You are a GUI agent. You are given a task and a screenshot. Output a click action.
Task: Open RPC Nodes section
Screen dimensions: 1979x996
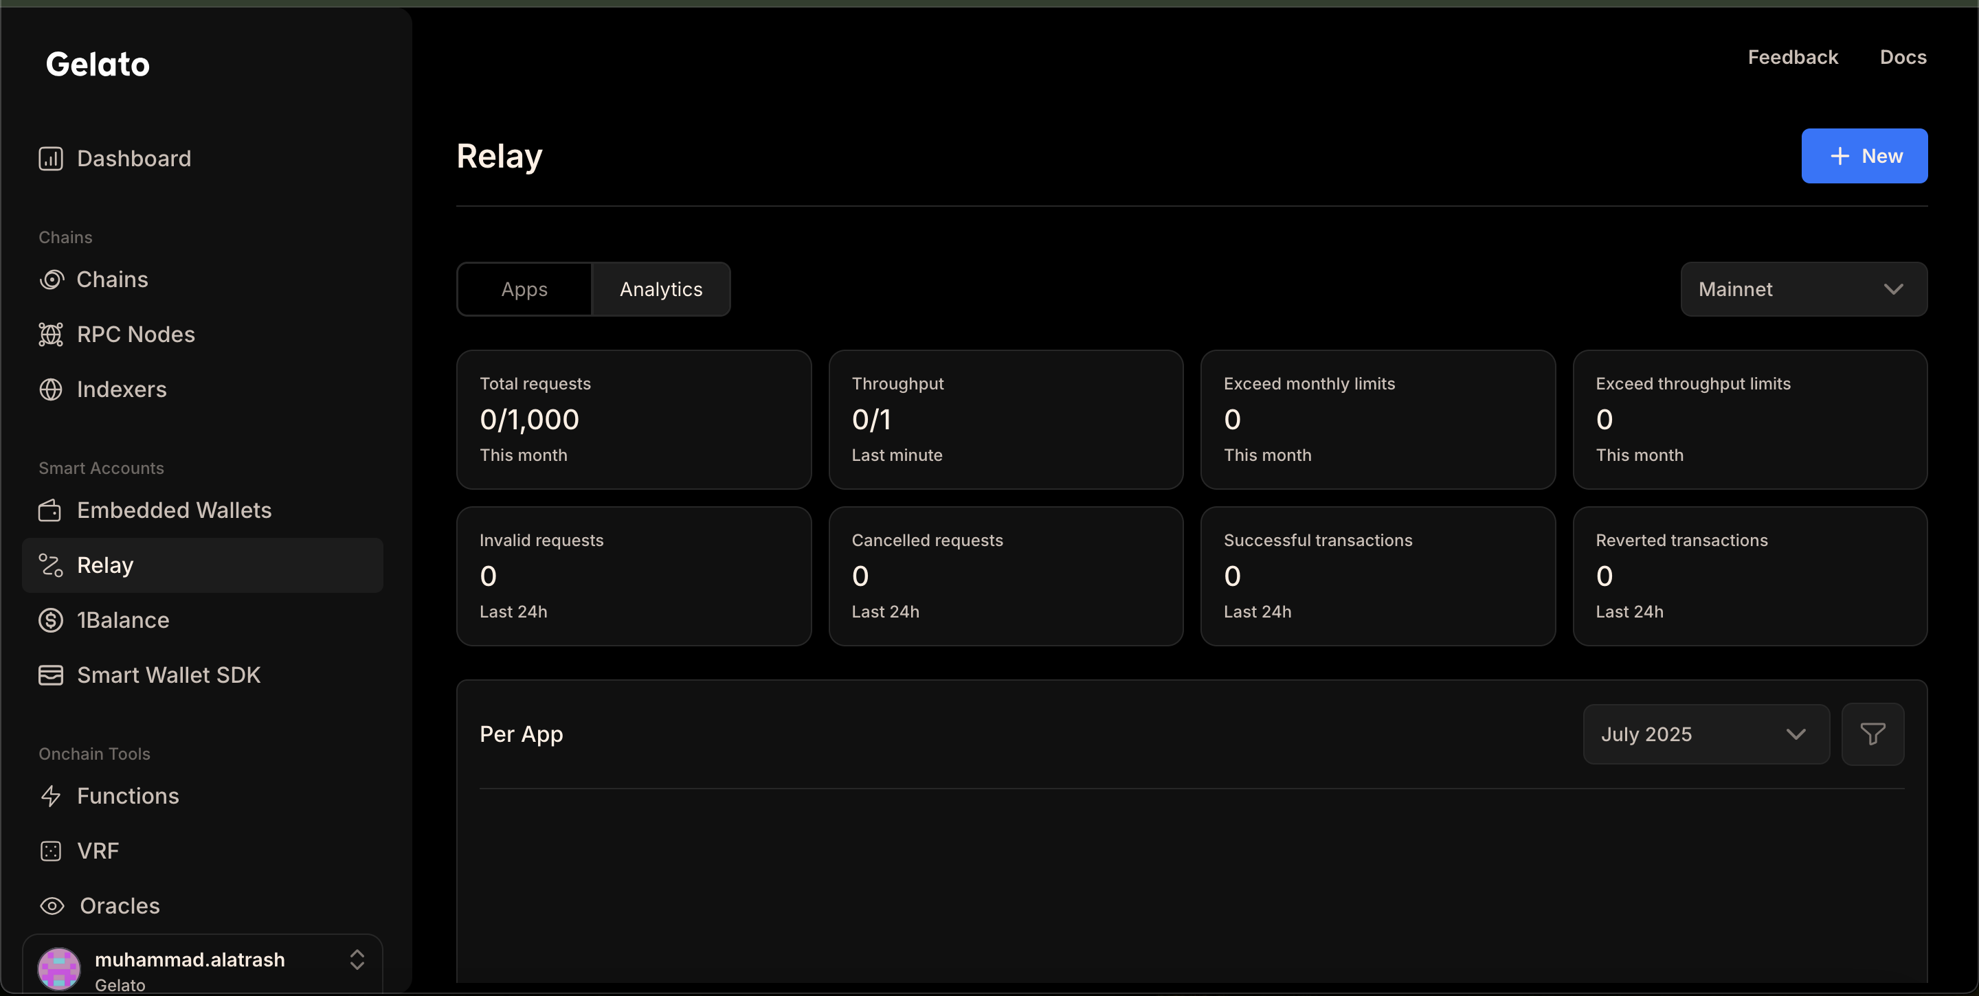coord(203,335)
